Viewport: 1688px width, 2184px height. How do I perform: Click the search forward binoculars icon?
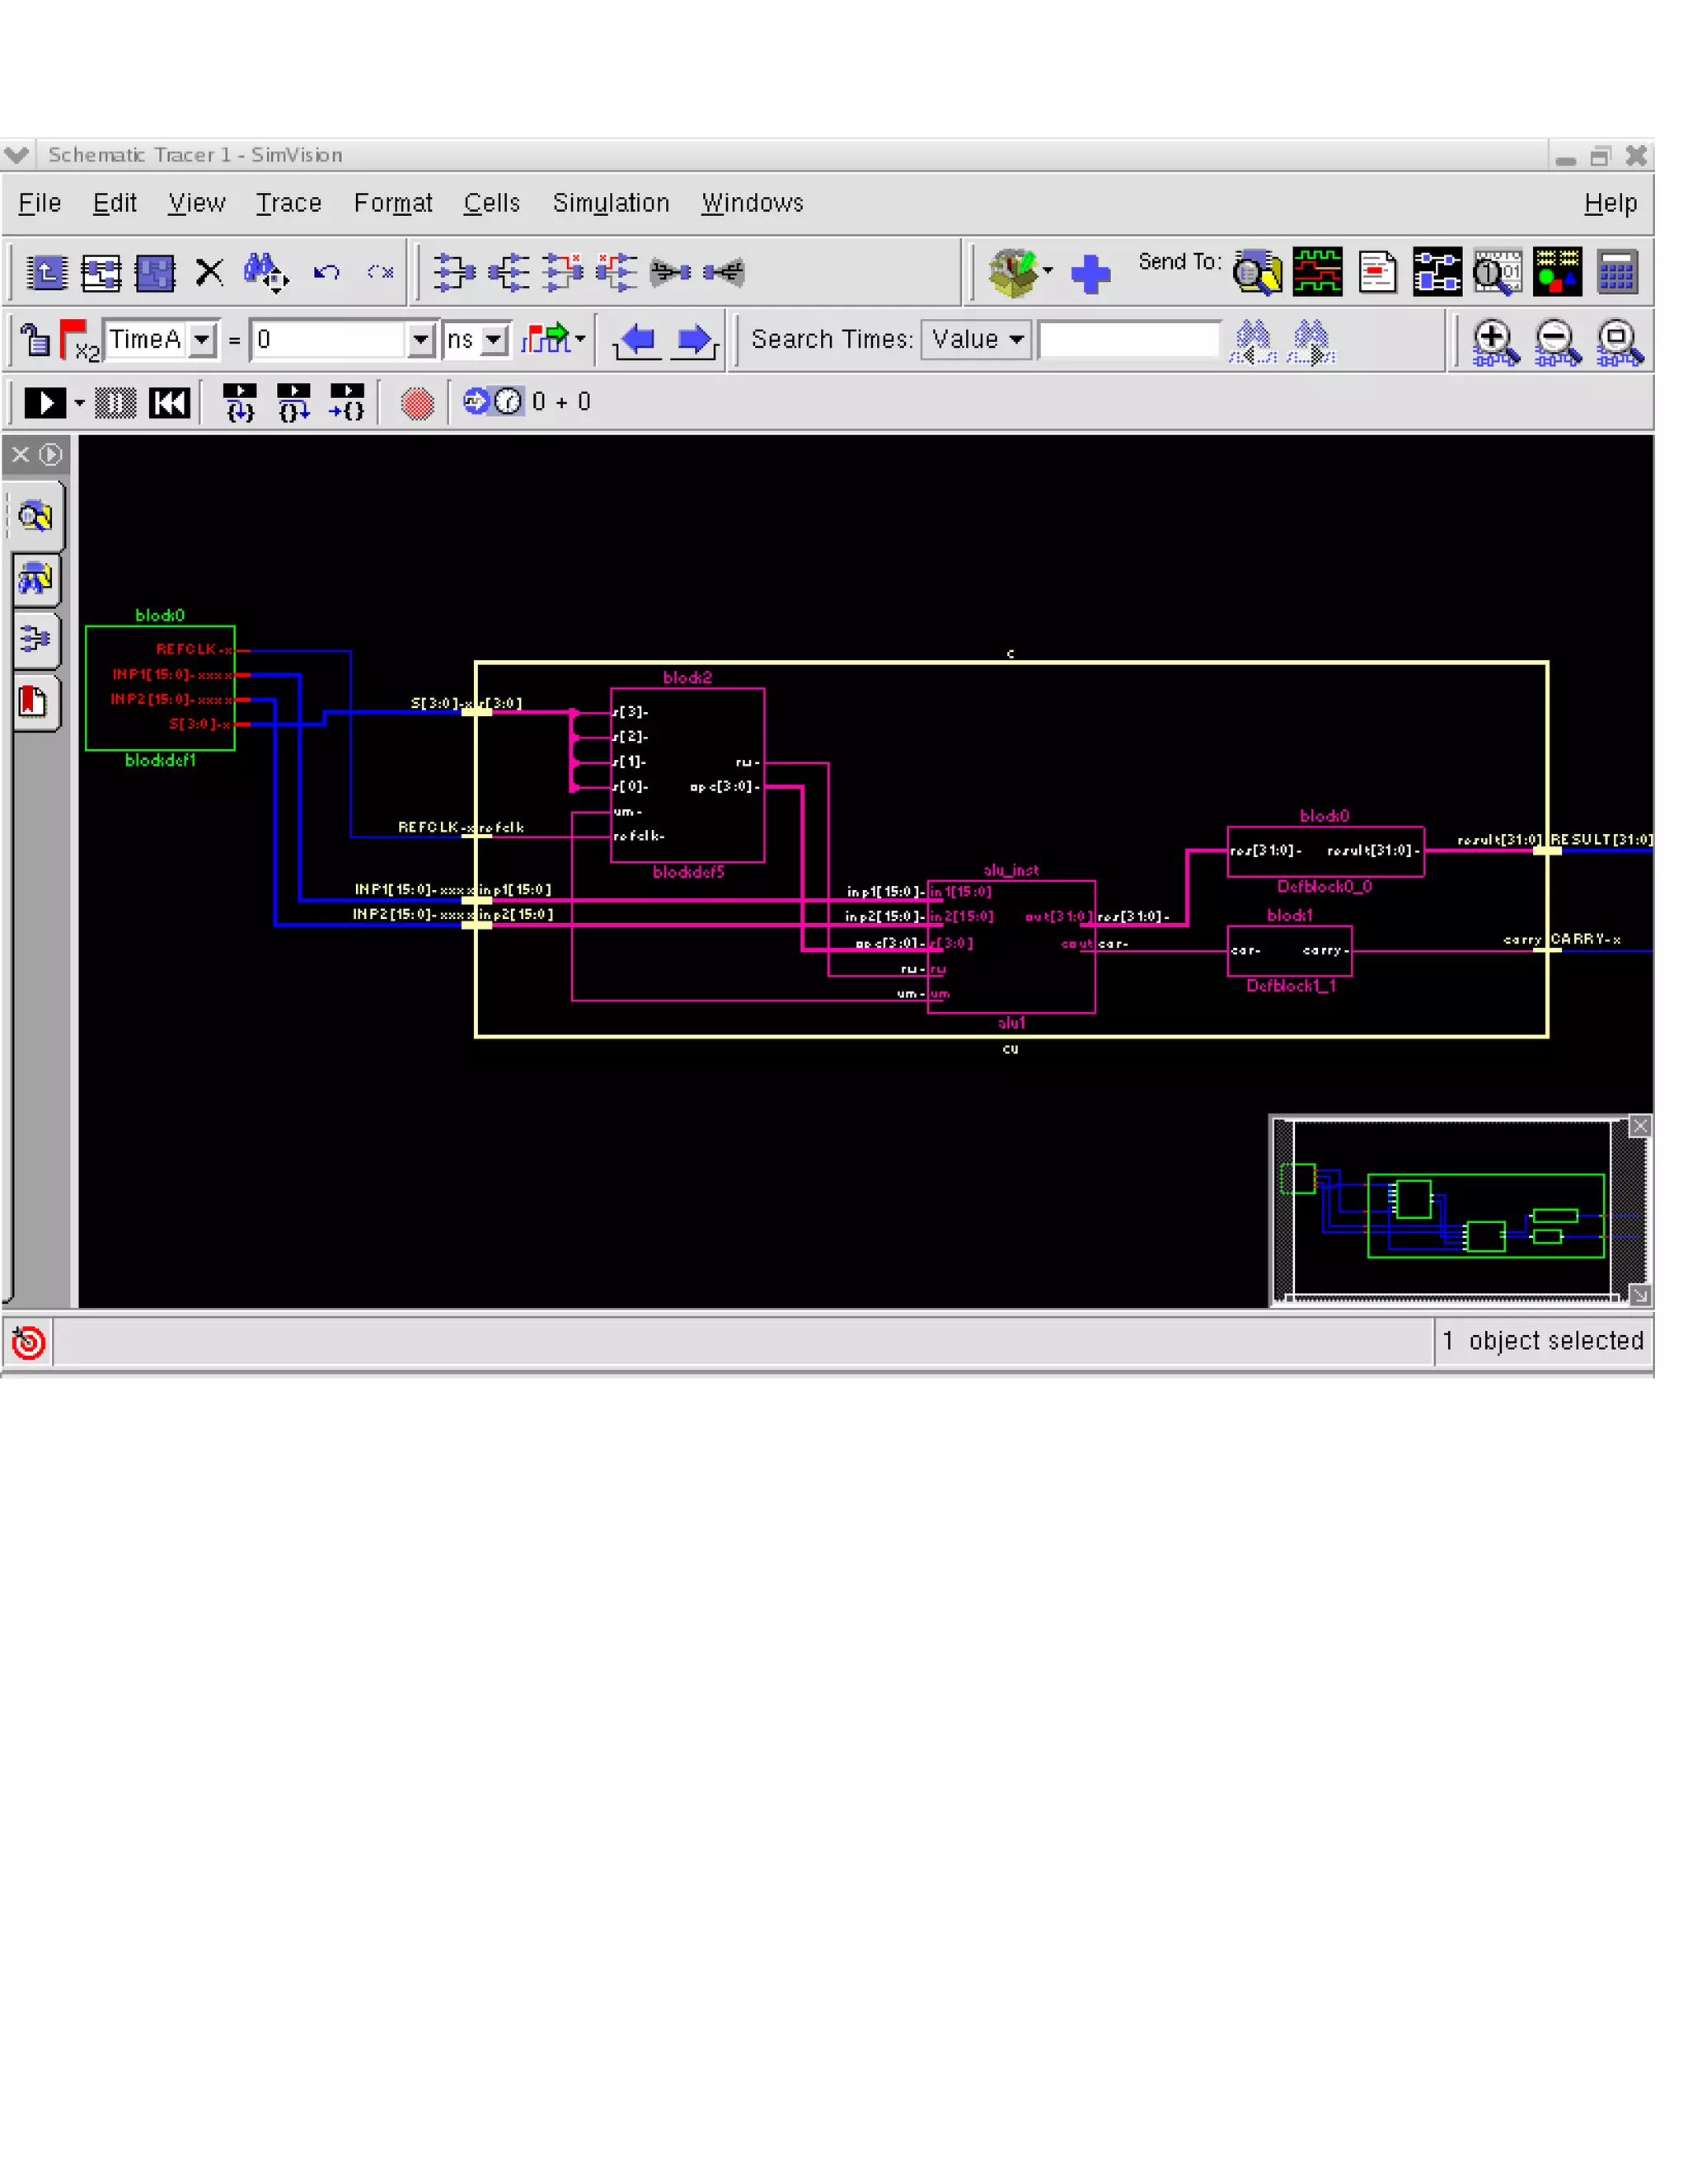coord(1311,342)
